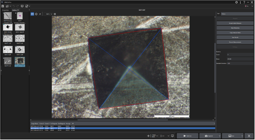Click the first icon in the top toolbar
This screenshot has width=255, height=140.
point(3,6)
